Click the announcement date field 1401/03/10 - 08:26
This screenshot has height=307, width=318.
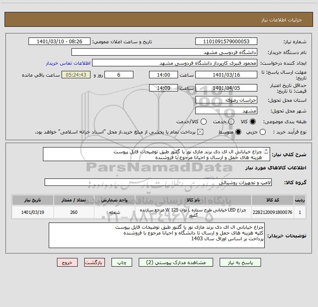59,42
